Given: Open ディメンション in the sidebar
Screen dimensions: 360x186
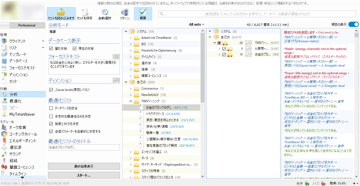Looking at the screenshot, I should click(19, 75).
